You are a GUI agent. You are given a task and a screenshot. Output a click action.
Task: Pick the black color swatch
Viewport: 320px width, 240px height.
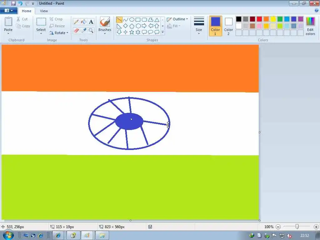(238, 19)
